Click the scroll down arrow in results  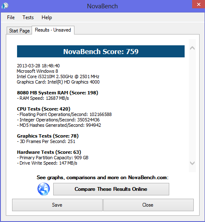pyautogui.click(x=192, y=163)
